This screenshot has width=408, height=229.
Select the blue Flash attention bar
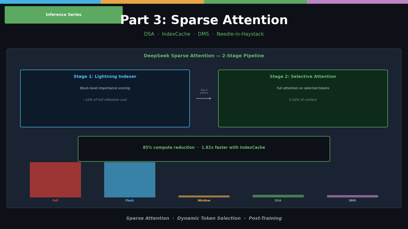click(130, 179)
